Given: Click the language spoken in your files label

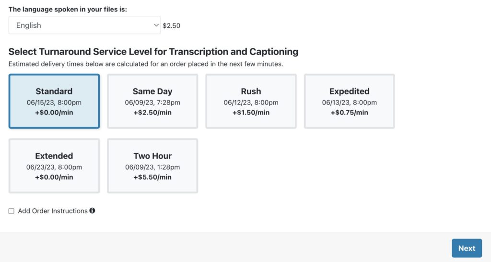Looking at the screenshot, I should pyautogui.click(x=68, y=9).
